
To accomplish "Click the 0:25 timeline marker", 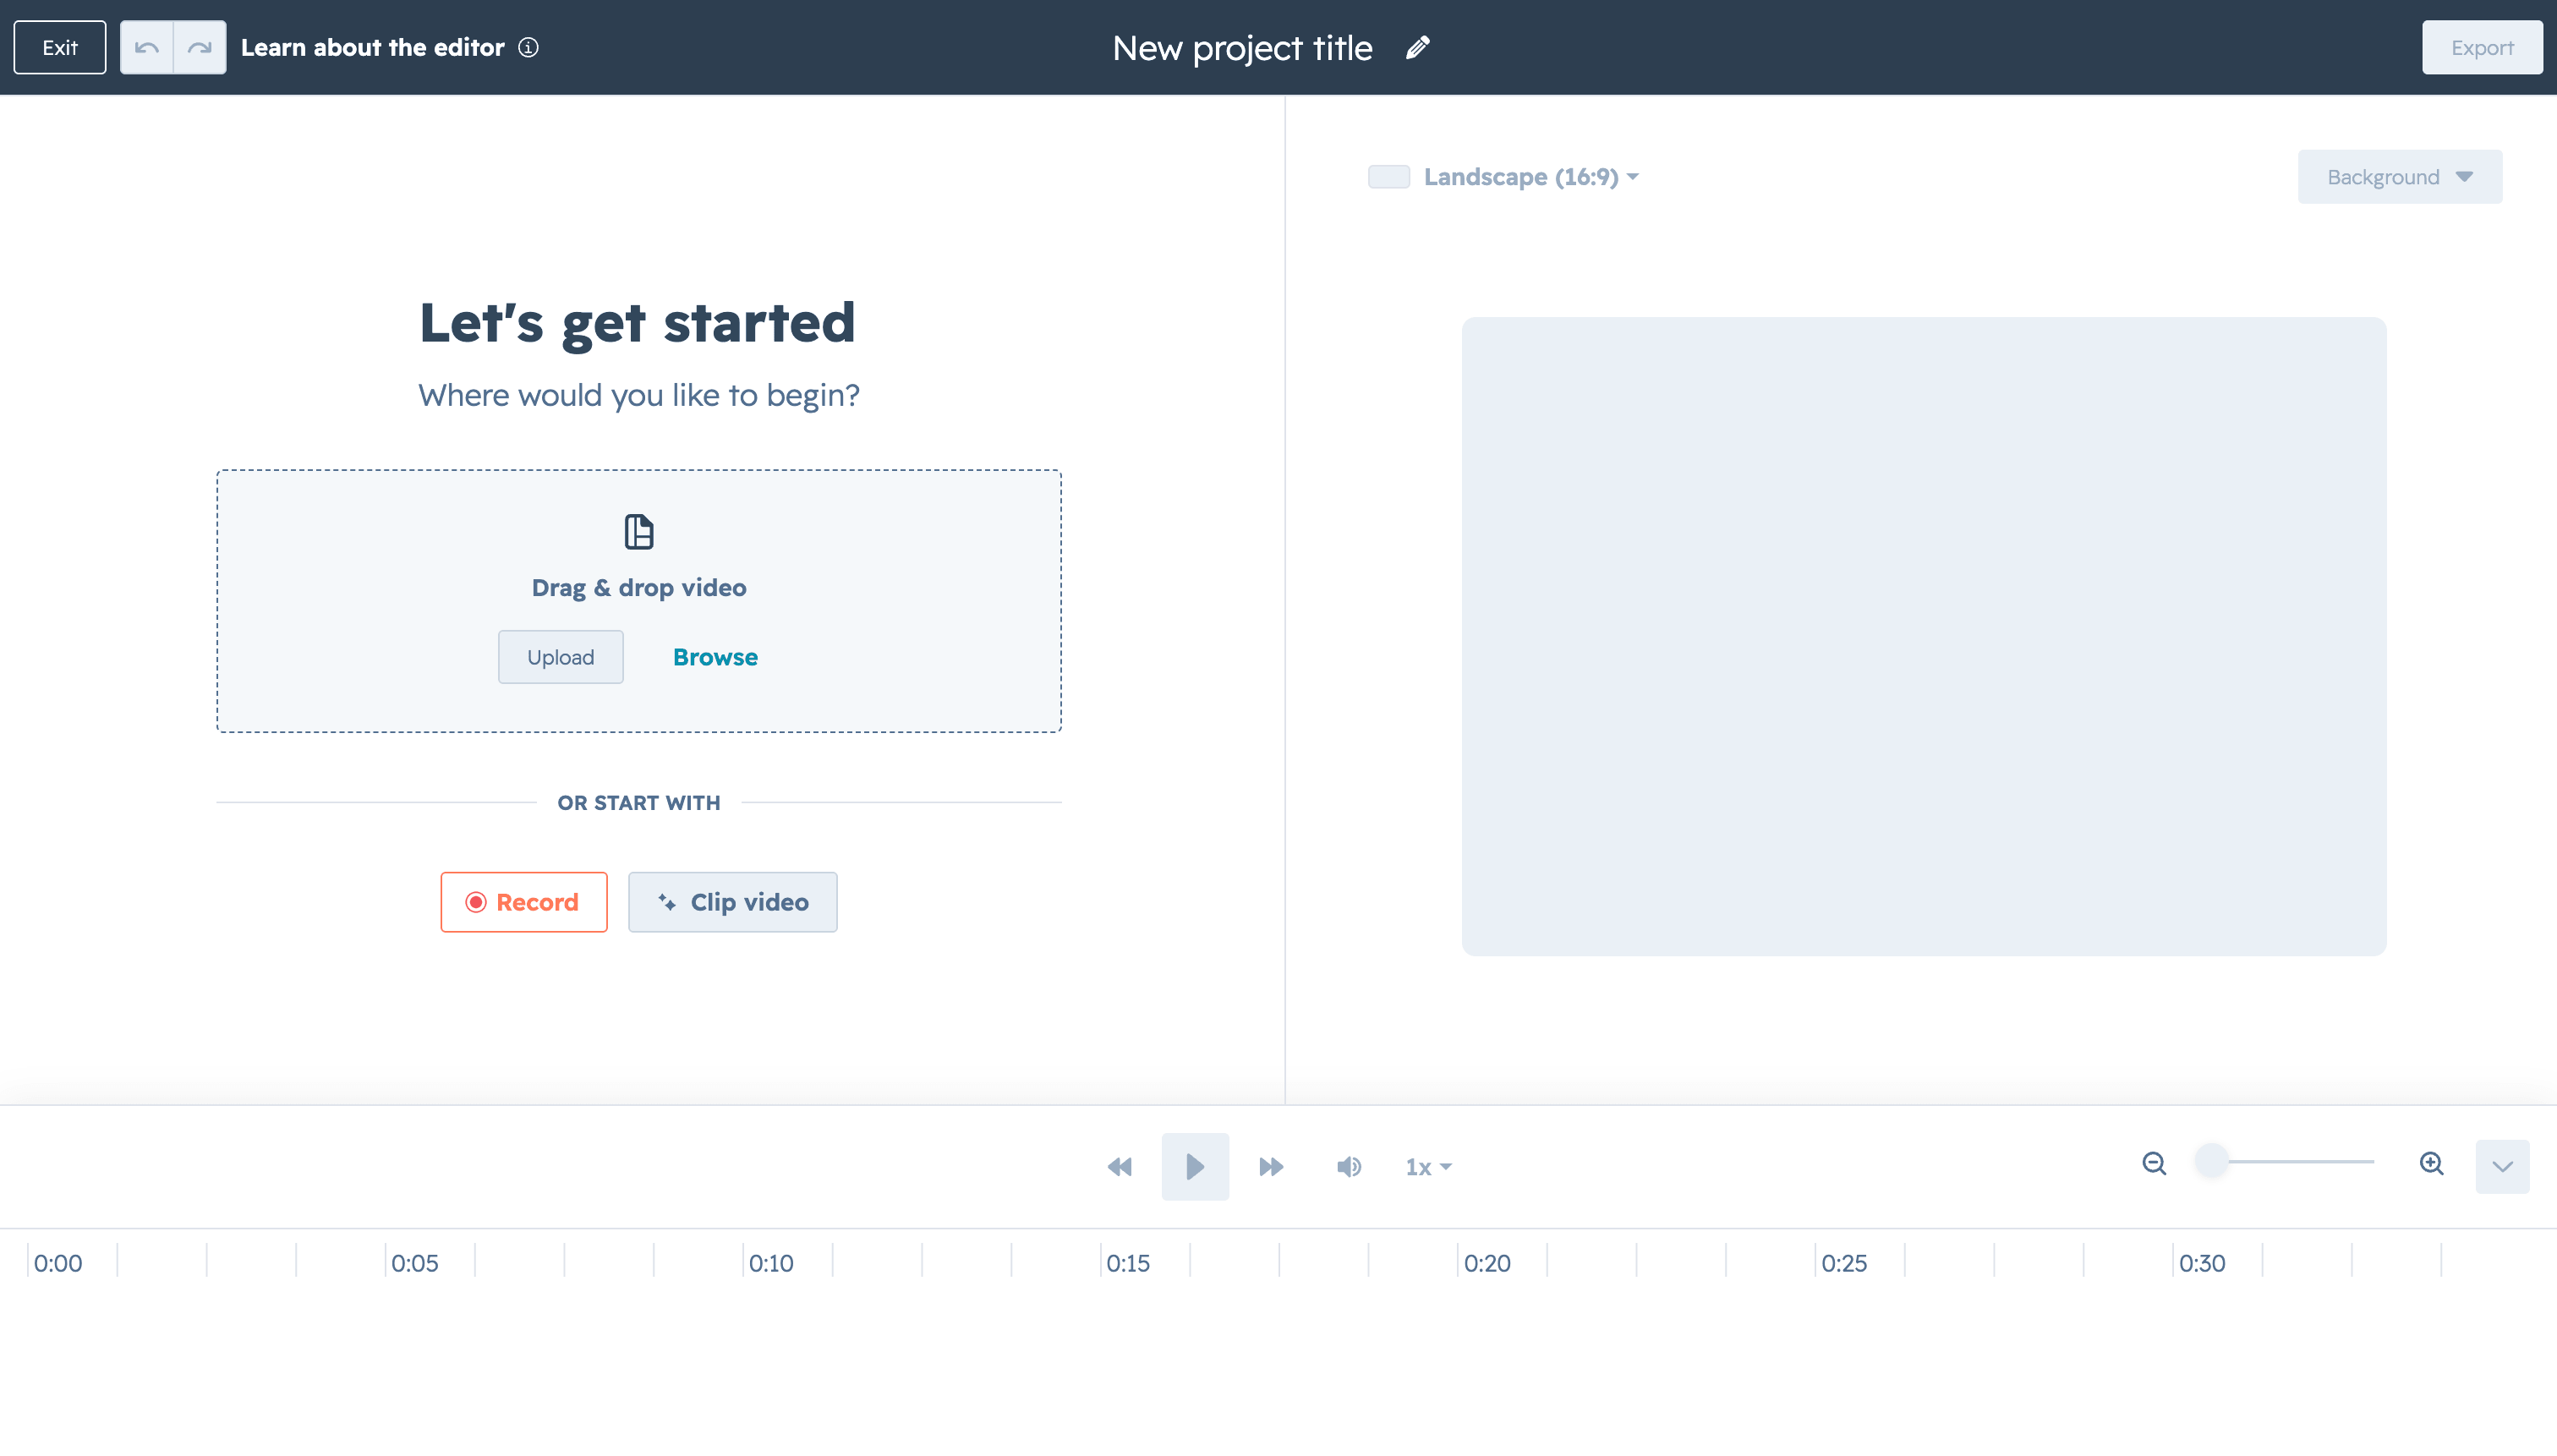I will tap(1844, 1263).
